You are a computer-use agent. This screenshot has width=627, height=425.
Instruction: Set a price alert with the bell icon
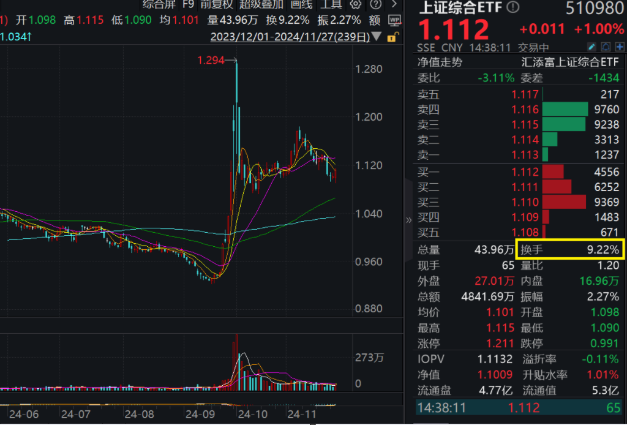click(606, 46)
